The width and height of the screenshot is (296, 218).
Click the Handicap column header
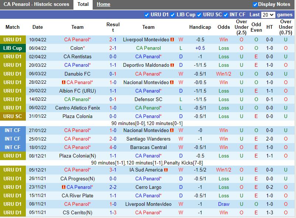click(x=200, y=27)
